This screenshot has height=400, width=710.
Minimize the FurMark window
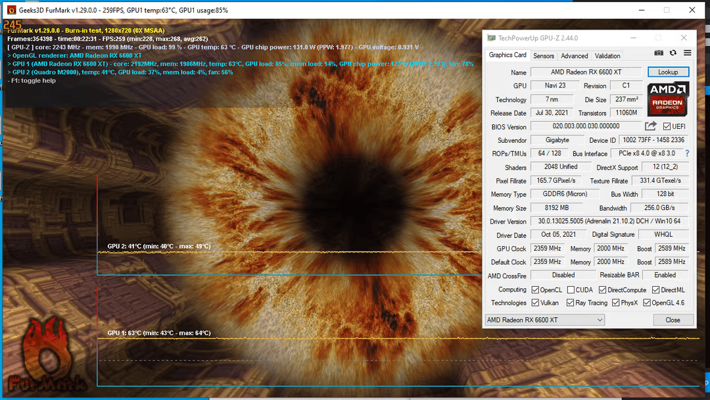(x=641, y=10)
